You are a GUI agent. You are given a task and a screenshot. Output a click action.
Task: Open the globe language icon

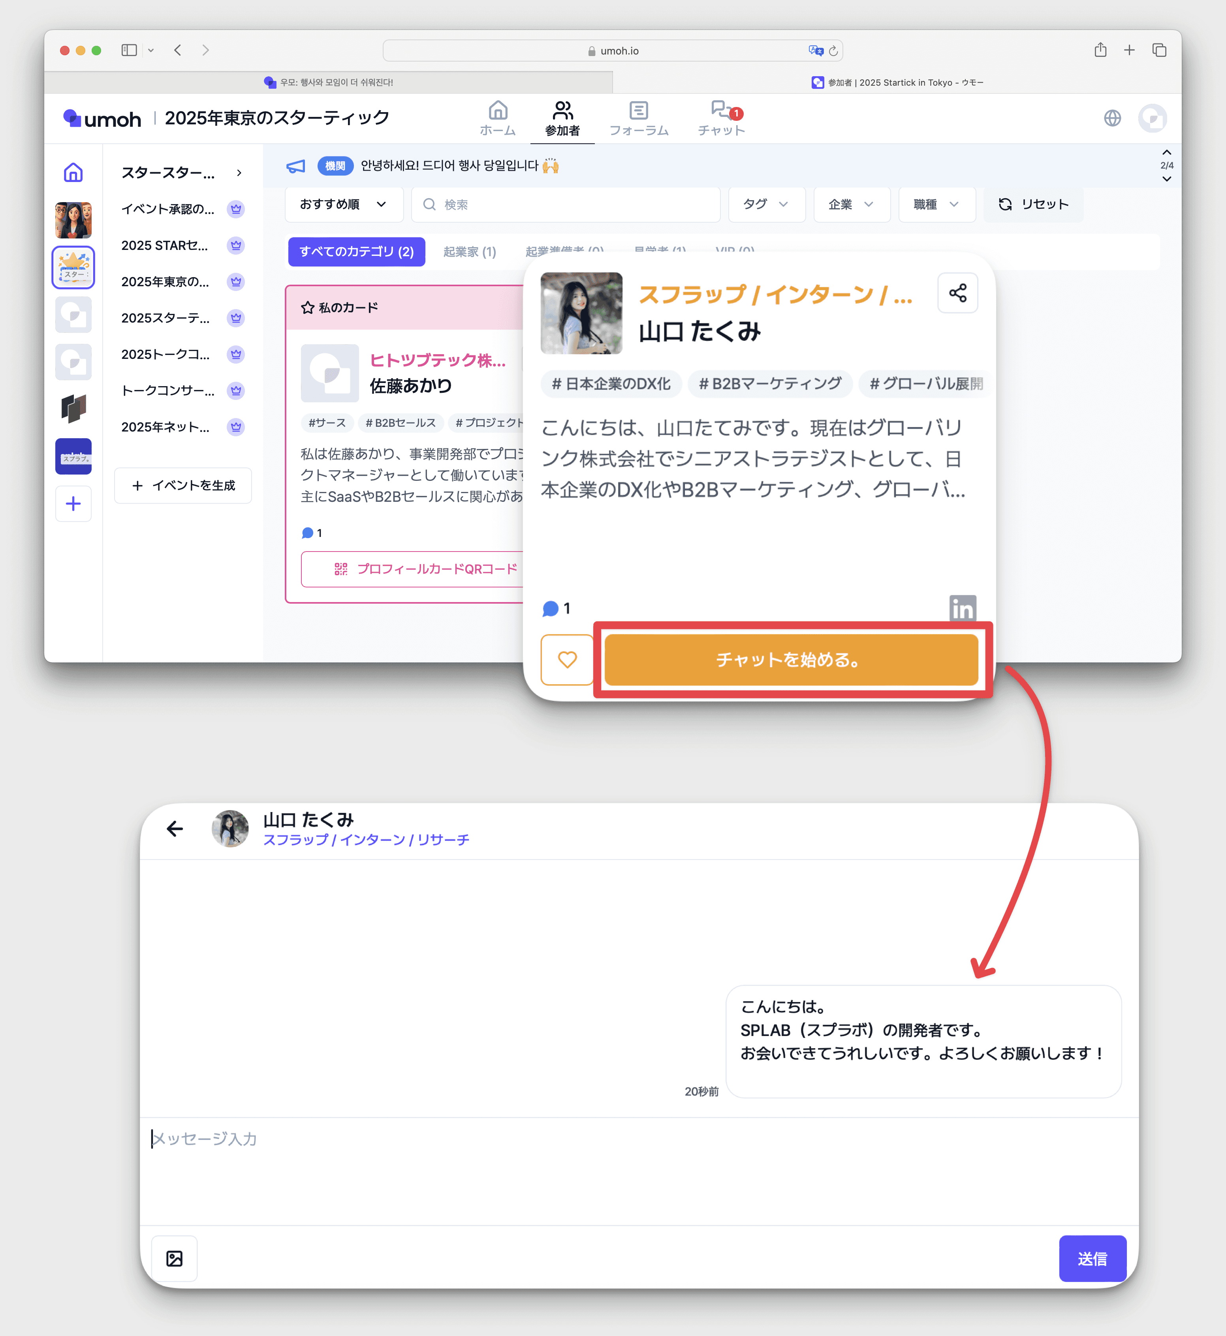click(1113, 118)
